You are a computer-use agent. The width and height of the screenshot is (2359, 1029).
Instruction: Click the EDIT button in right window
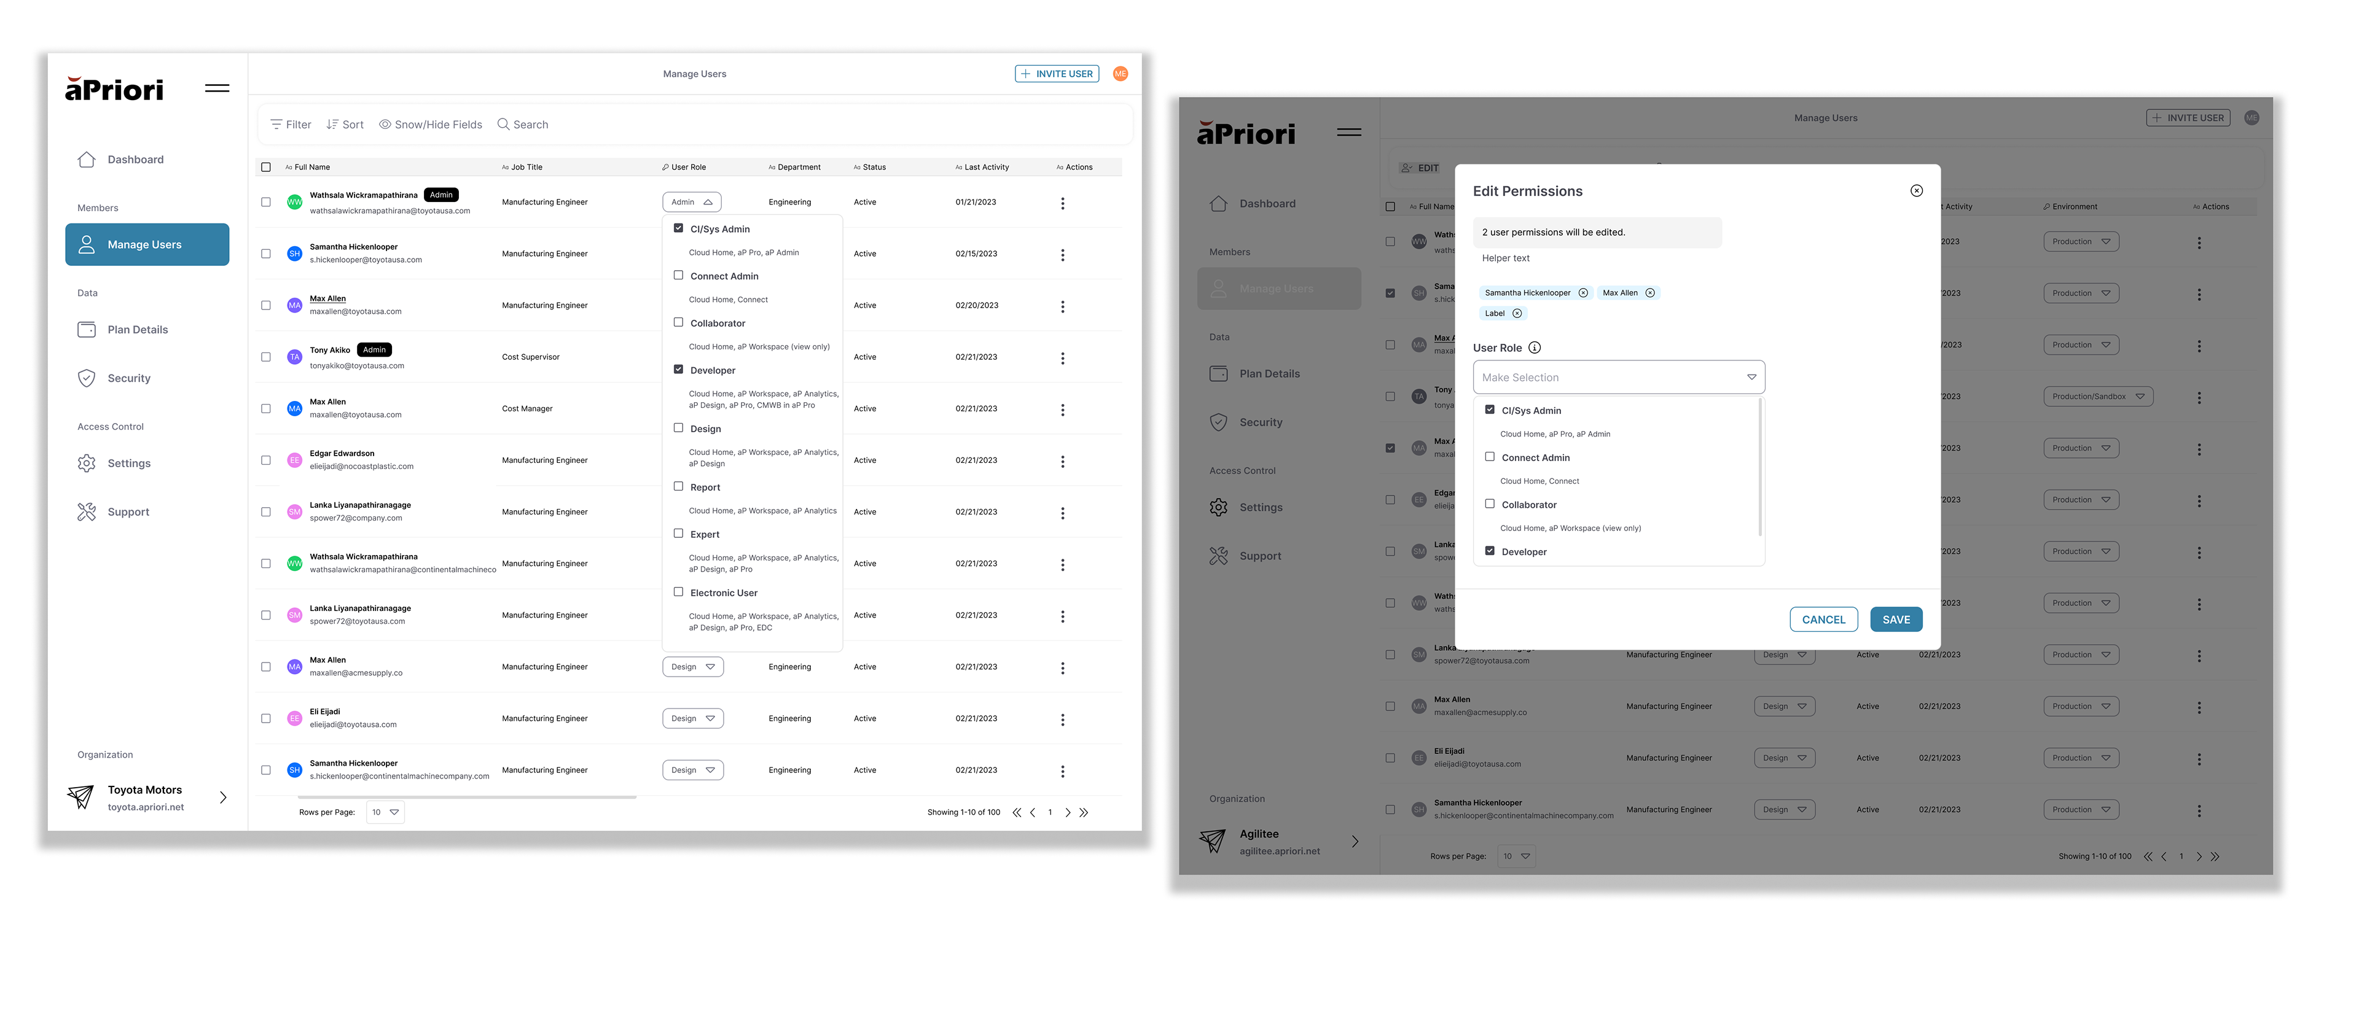(1420, 168)
